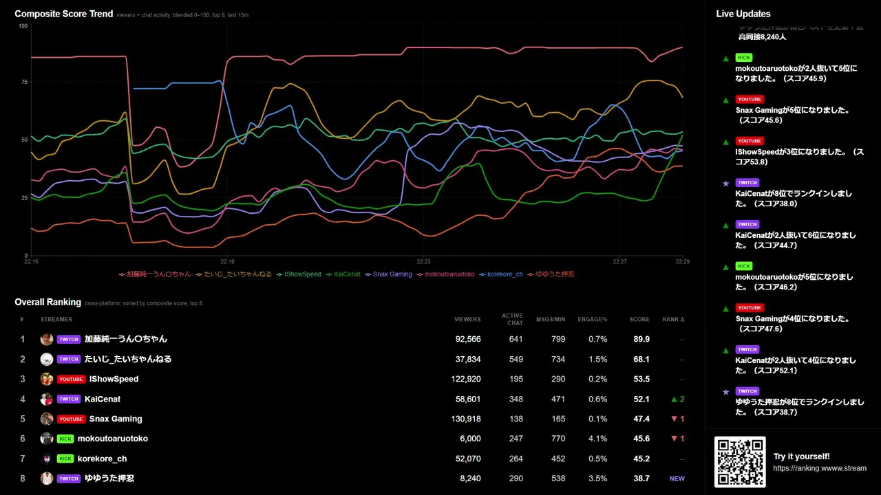Click the Overall Ranking heading
Image resolution: width=881 pixels, height=495 pixels.
(48, 302)
